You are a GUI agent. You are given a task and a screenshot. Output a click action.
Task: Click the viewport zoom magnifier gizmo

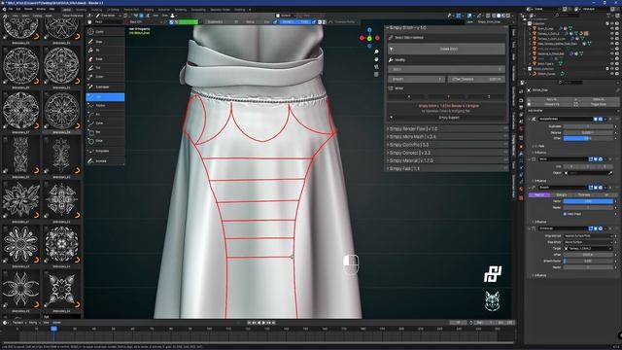point(376,52)
